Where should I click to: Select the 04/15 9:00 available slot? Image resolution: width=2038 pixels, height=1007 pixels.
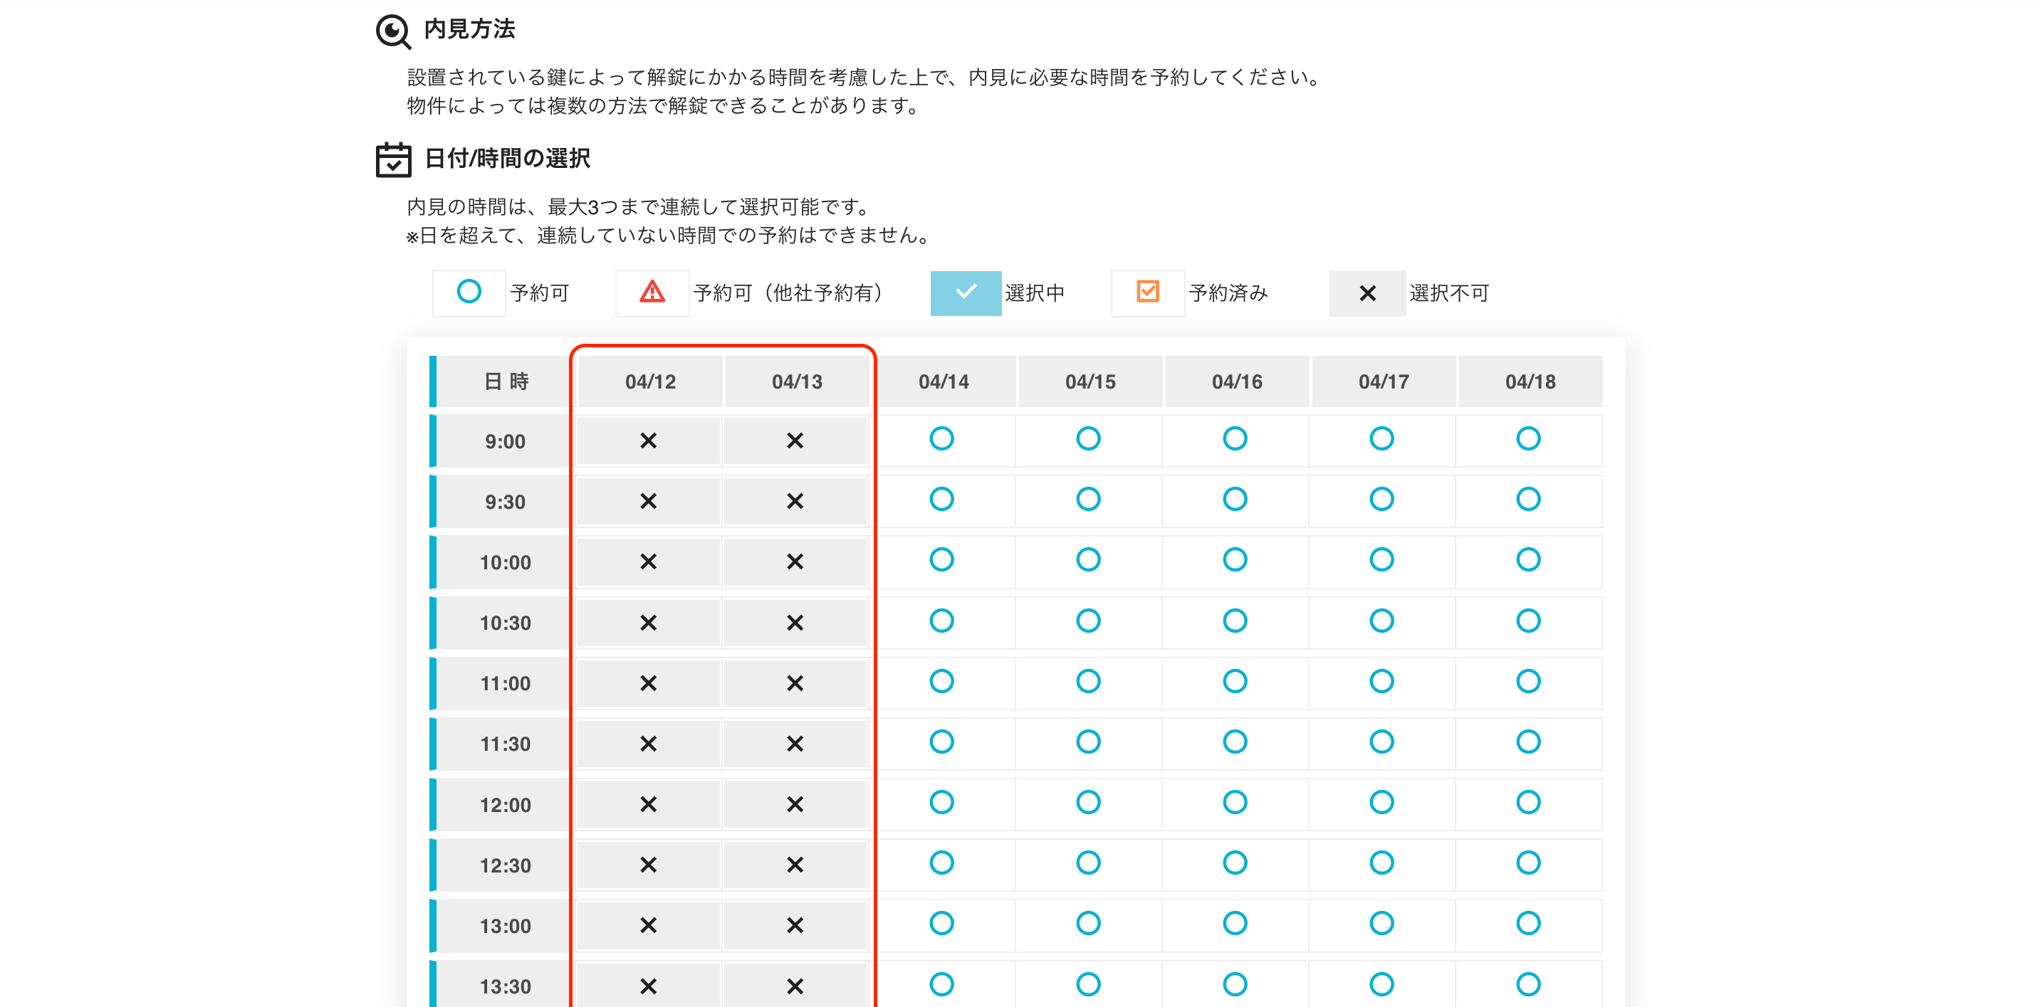pos(1089,438)
